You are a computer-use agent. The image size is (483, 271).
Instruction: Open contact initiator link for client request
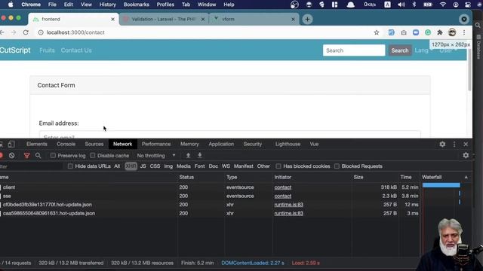(283, 187)
